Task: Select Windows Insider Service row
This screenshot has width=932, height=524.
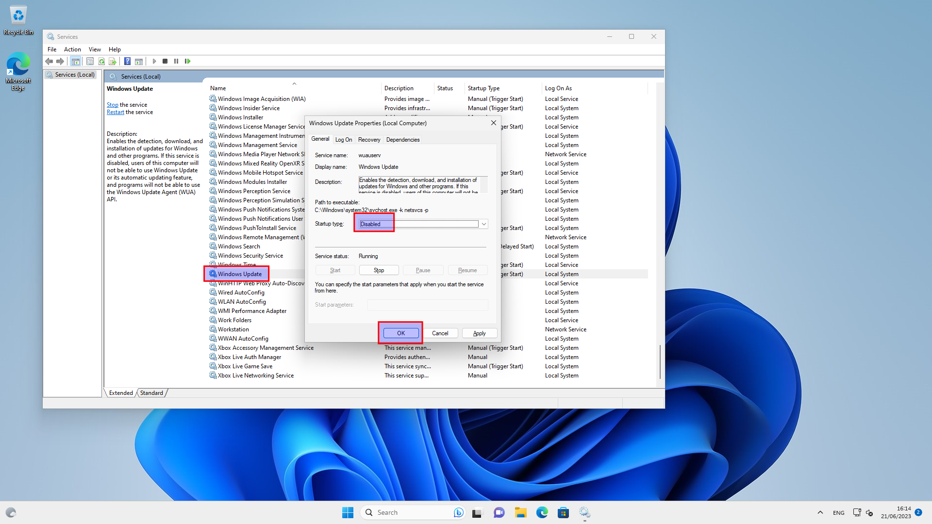Action: coord(249,108)
